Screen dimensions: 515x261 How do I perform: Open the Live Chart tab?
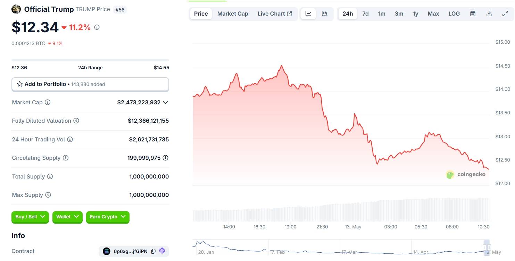(x=275, y=14)
